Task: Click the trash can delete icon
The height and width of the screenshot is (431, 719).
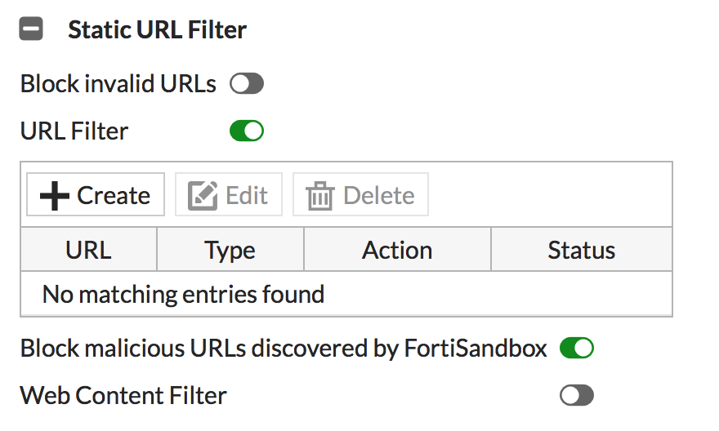Action: coord(320,196)
